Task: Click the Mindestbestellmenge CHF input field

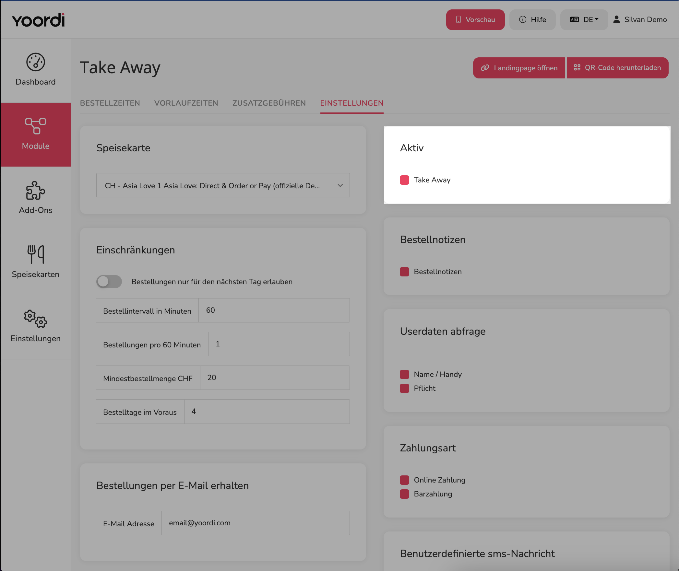Action: pos(275,378)
